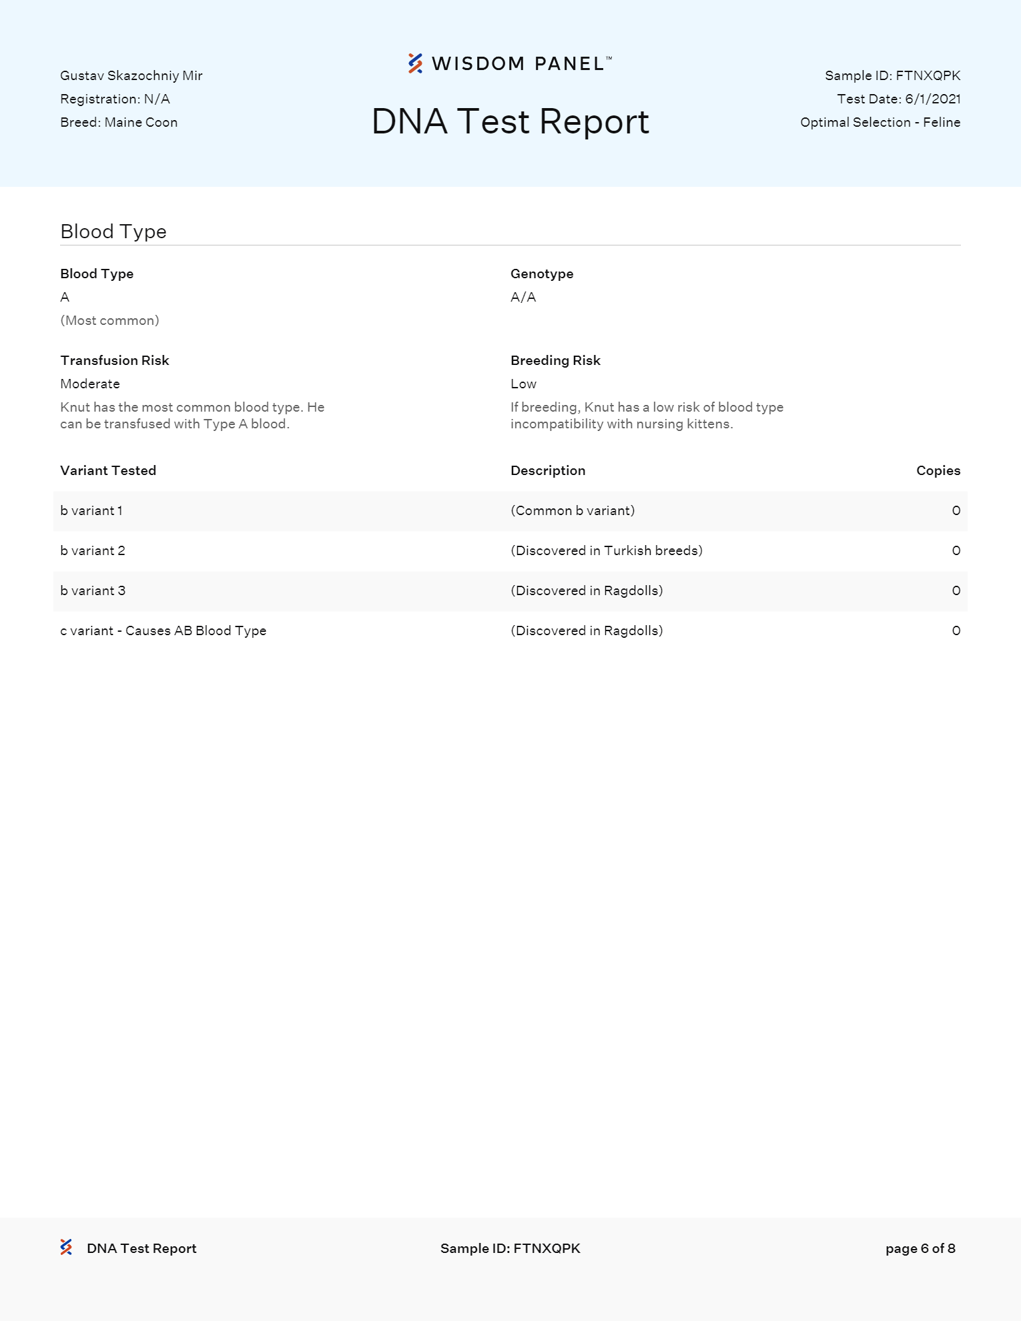Image resolution: width=1021 pixels, height=1321 pixels.
Task: Click the page 6 of 8 indicator
Action: tap(920, 1248)
